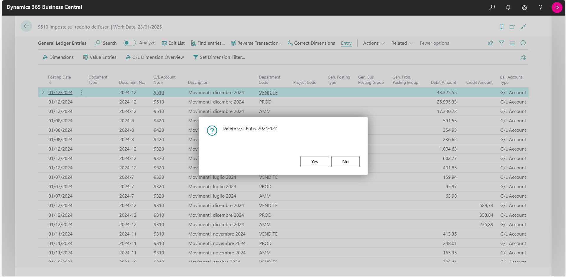Click Credit Amount column header
The height and width of the screenshot is (277, 566).
pyautogui.click(x=479, y=82)
